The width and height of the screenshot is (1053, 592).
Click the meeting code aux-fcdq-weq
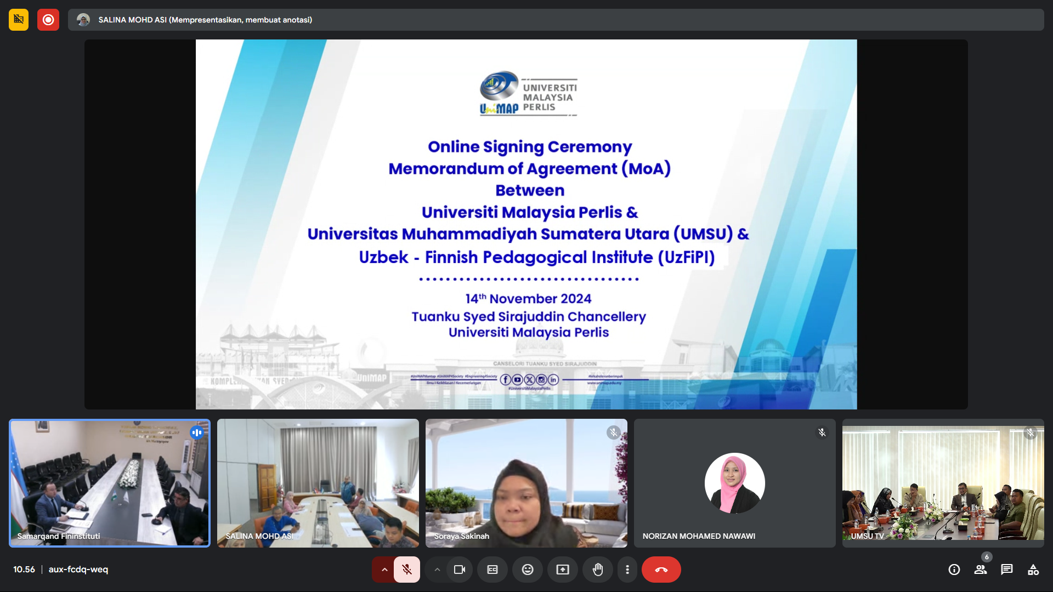tap(78, 570)
